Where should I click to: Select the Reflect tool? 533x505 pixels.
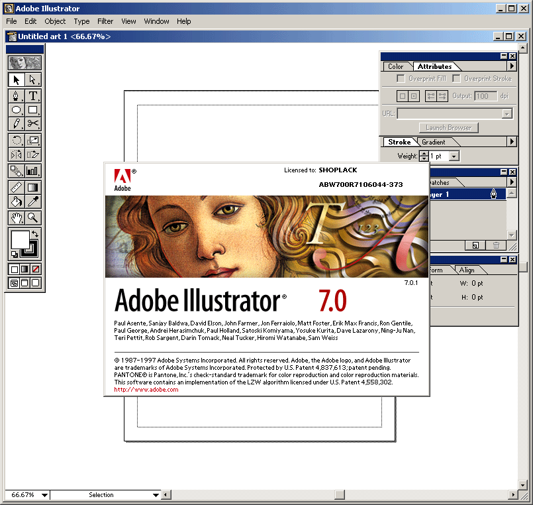point(16,154)
